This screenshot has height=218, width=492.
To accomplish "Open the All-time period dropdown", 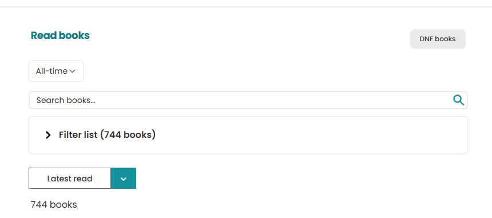I will click(56, 71).
